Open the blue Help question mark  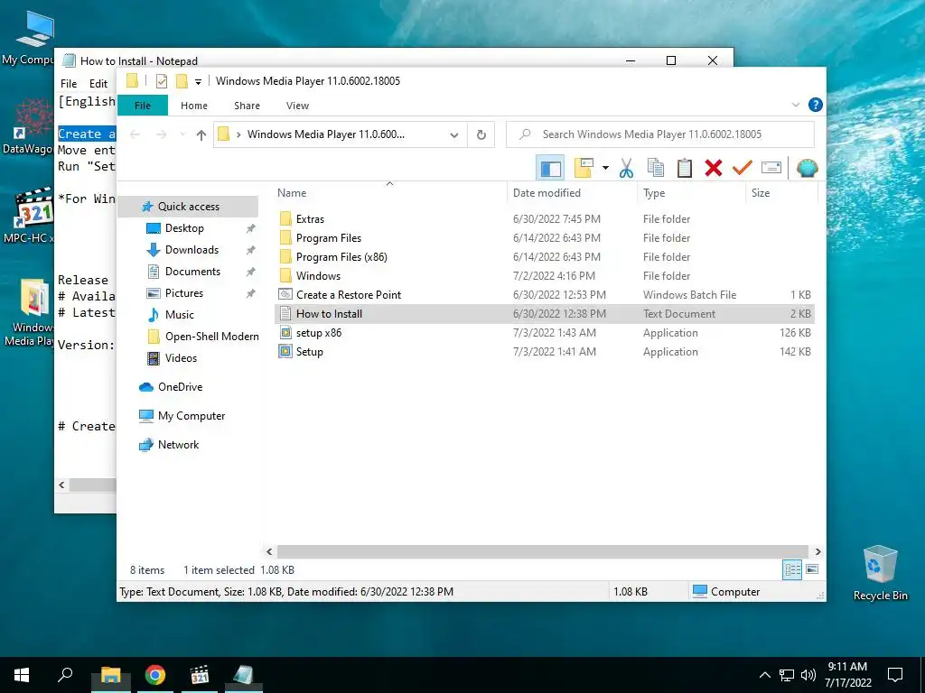click(x=816, y=105)
